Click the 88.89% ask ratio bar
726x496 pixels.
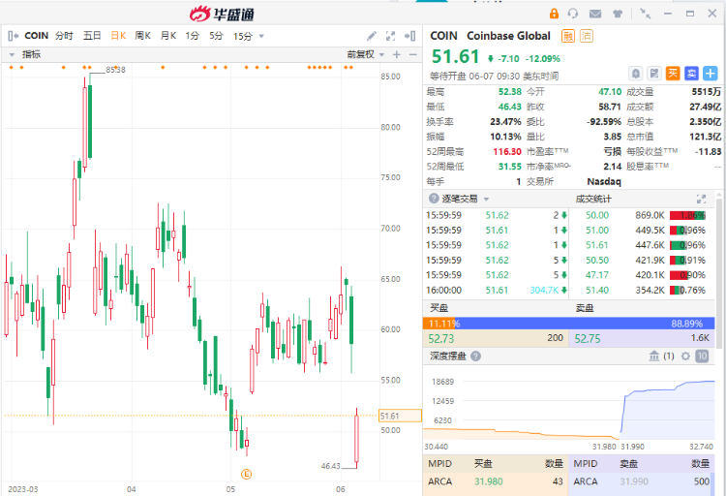pyautogui.click(x=585, y=324)
